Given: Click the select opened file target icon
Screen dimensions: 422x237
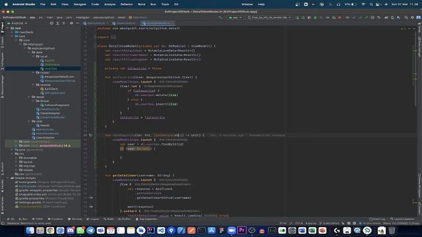Looking at the screenshot, I should (51, 24).
